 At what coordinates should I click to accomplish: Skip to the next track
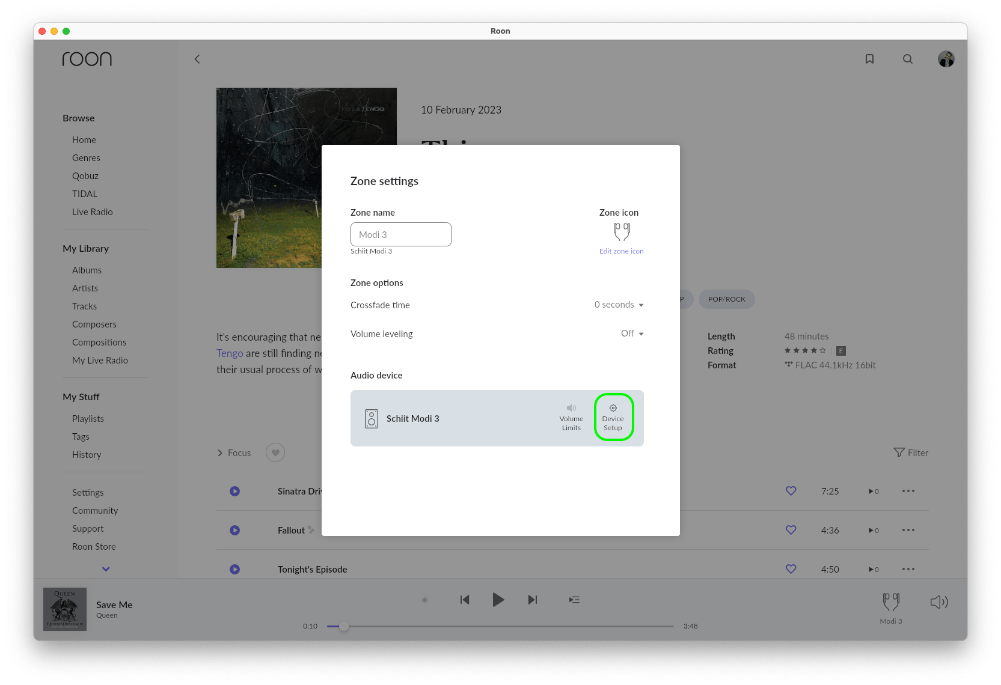click(533, 600)
